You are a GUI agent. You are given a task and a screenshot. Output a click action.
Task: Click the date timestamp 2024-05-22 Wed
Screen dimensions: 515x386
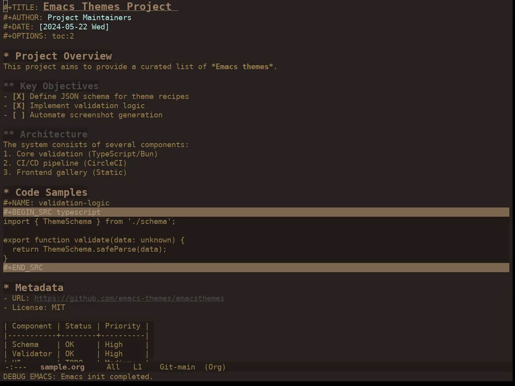(74, 27)
